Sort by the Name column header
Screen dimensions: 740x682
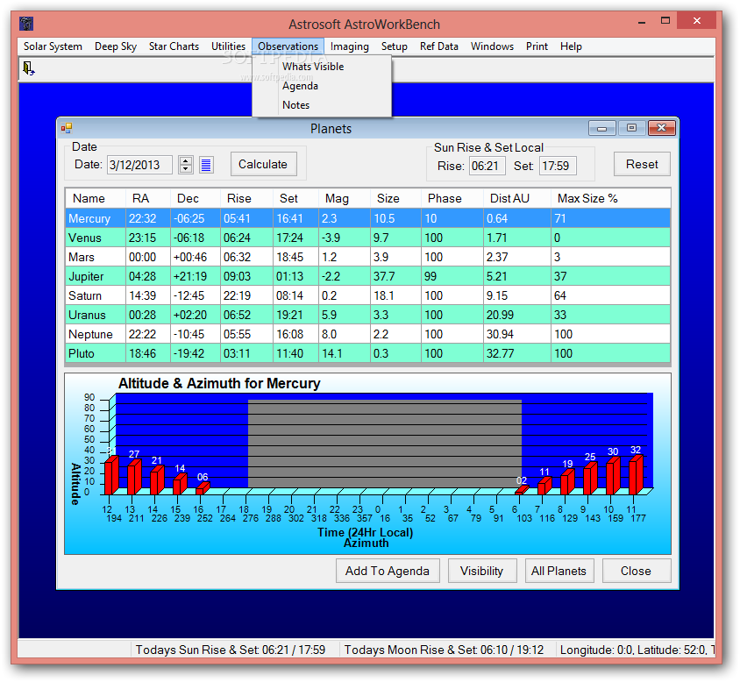pos(96,199)
